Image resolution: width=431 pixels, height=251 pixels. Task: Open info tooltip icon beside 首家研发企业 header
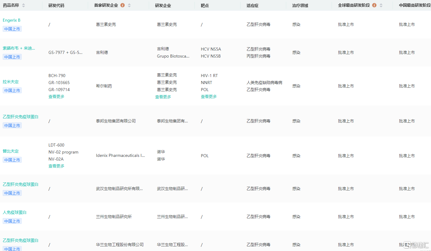click(123, 5)
